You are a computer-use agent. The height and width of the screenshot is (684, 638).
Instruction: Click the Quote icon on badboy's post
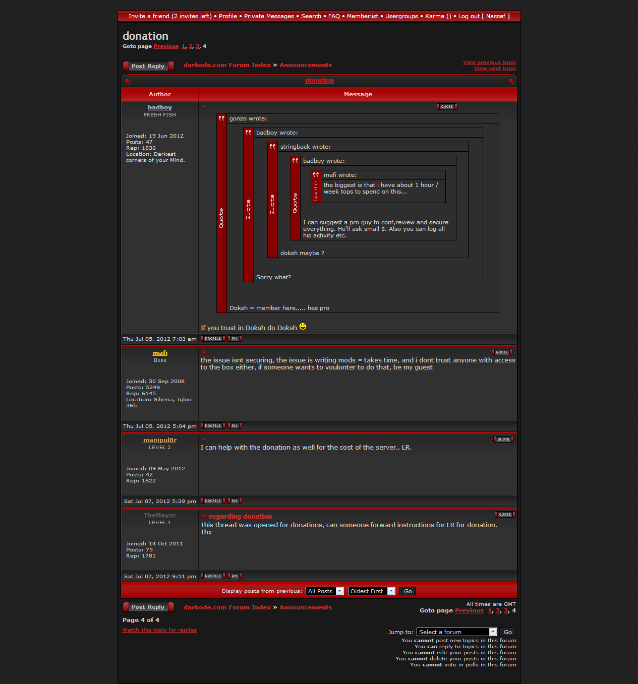tap(447, 107)
